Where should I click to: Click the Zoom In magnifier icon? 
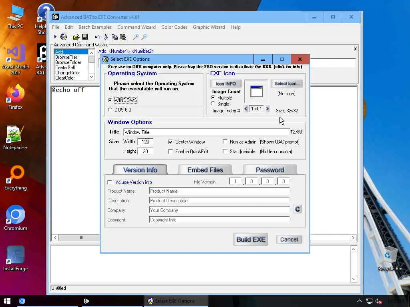(x=135, y=37)
